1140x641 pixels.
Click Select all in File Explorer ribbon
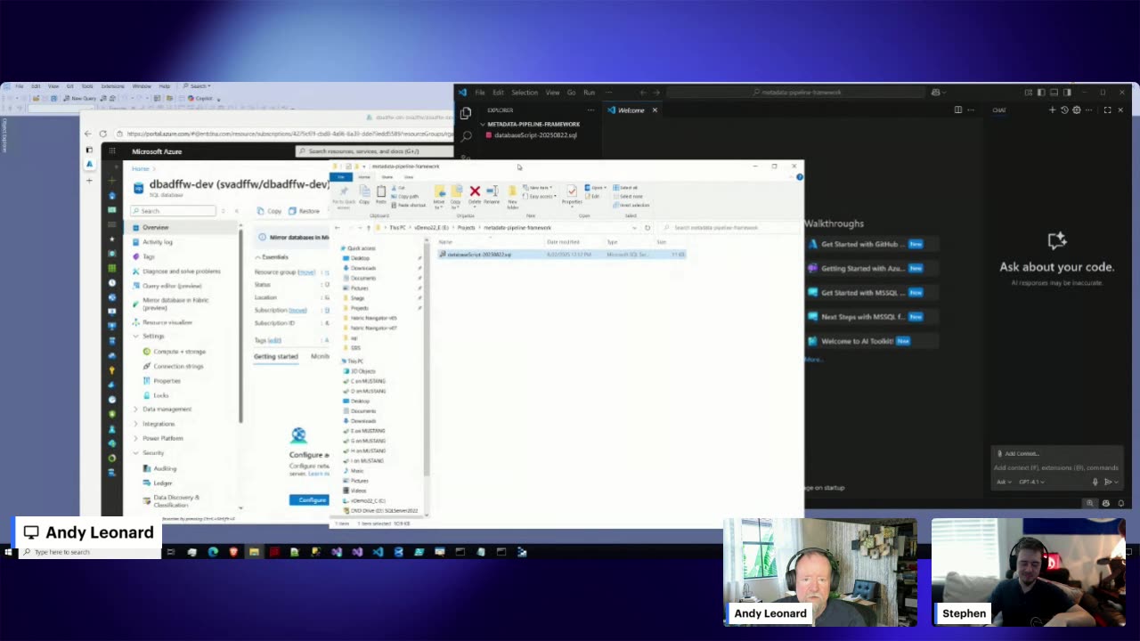click(626, 188)
